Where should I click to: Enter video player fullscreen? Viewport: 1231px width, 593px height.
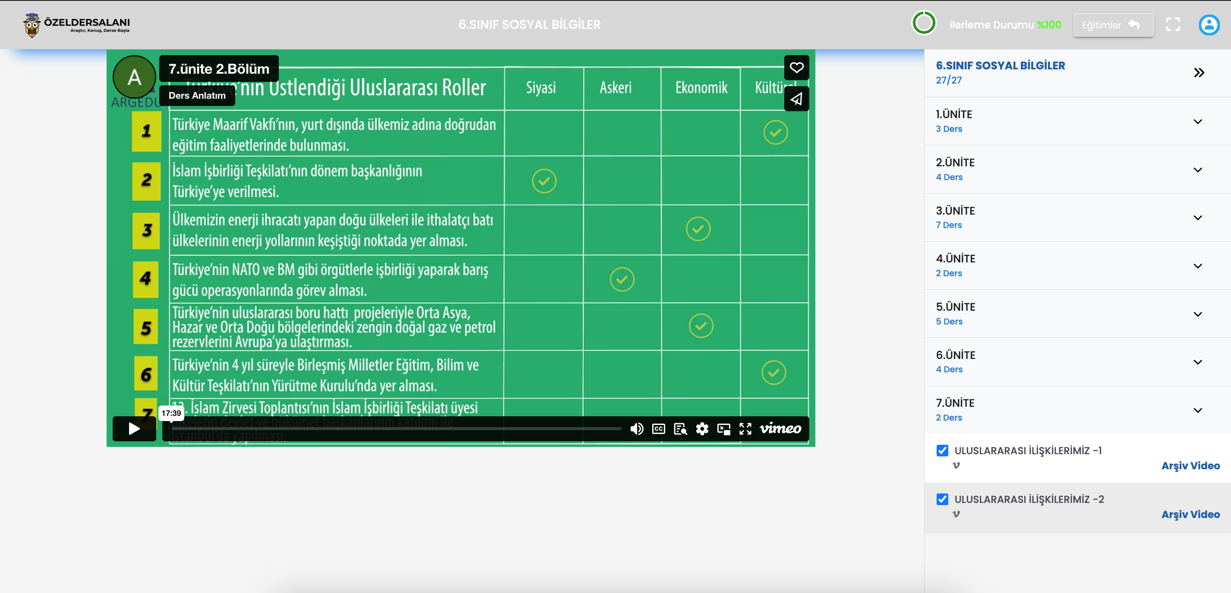pyautogui.click(x=745, y=429)
